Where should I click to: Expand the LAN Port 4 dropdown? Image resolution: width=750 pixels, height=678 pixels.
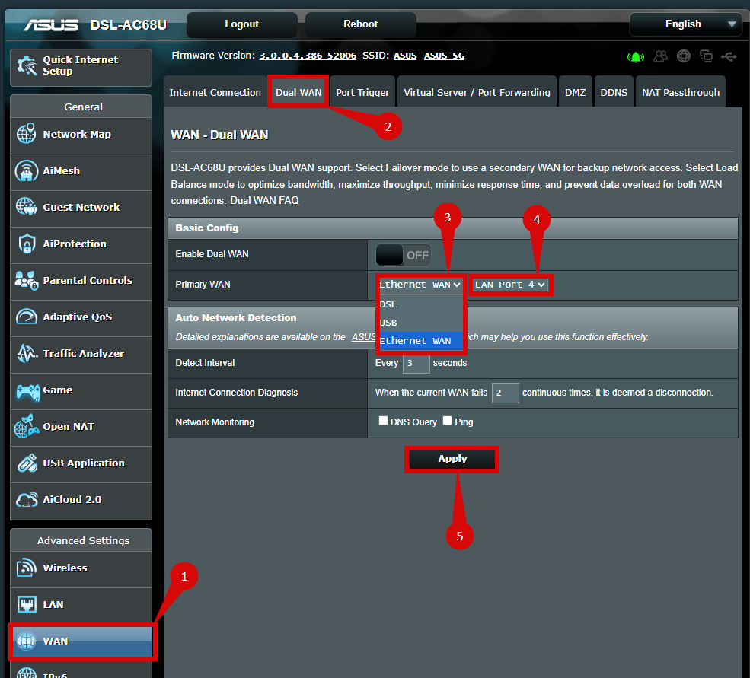tap(510, 285)
